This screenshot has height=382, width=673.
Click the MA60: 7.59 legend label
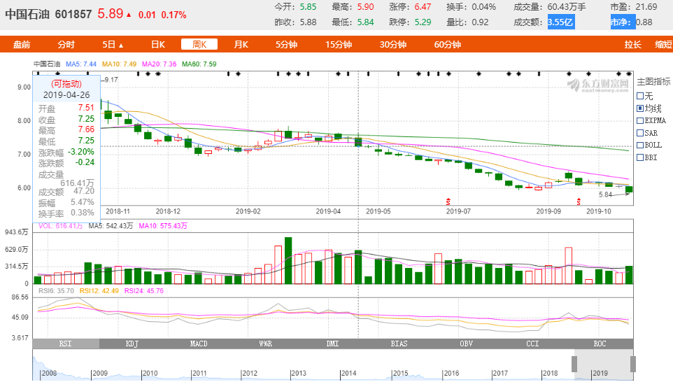[x=199, y=64]
